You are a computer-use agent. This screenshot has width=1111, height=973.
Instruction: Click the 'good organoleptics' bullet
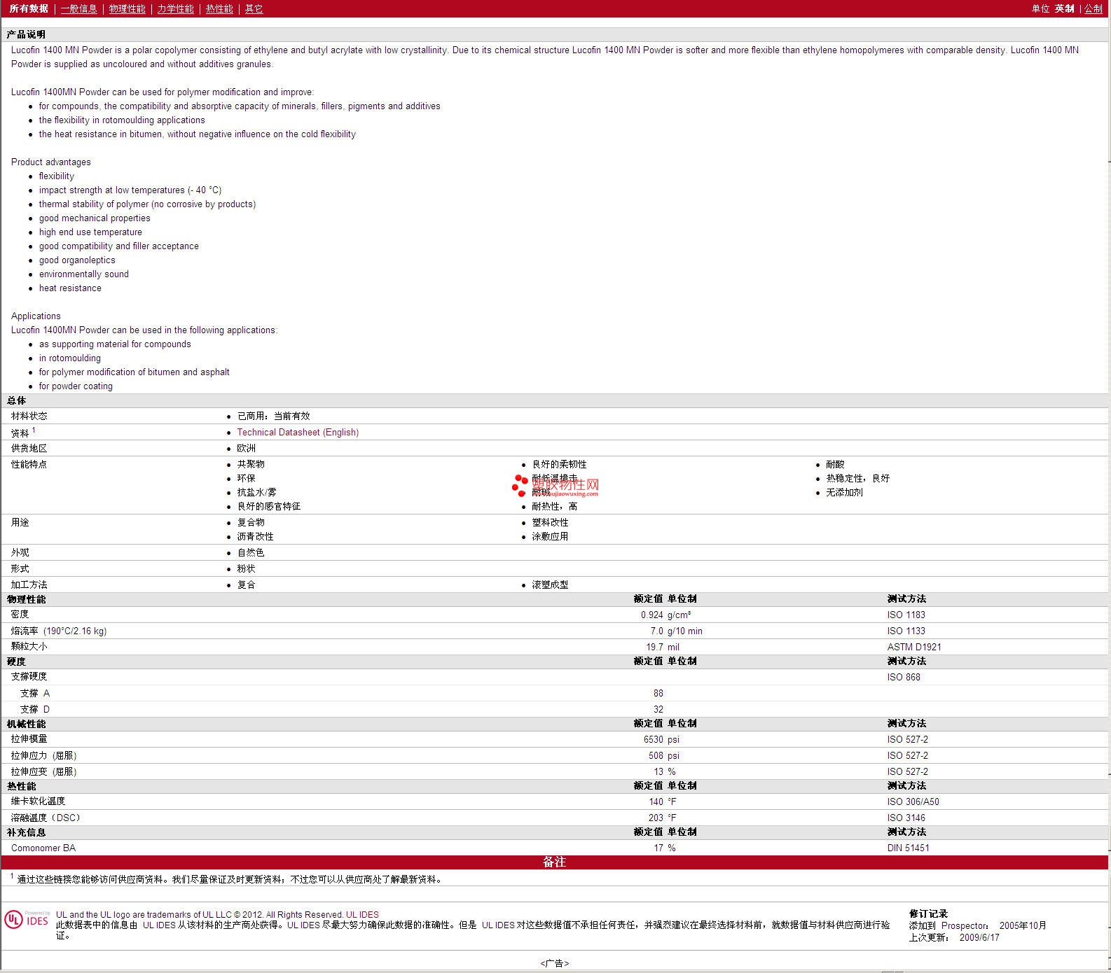(77, 260)
